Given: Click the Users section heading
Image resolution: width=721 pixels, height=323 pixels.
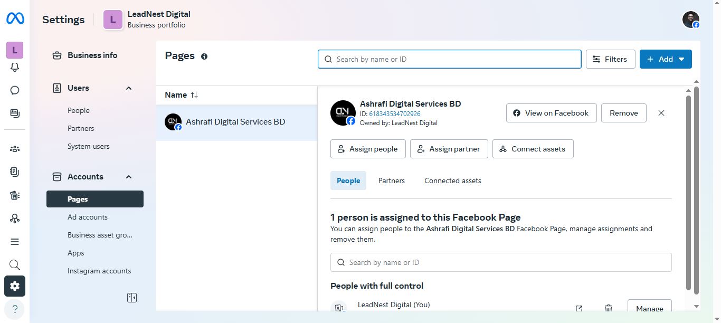Looking at the screenshot, I should click(x=78, y=88).
